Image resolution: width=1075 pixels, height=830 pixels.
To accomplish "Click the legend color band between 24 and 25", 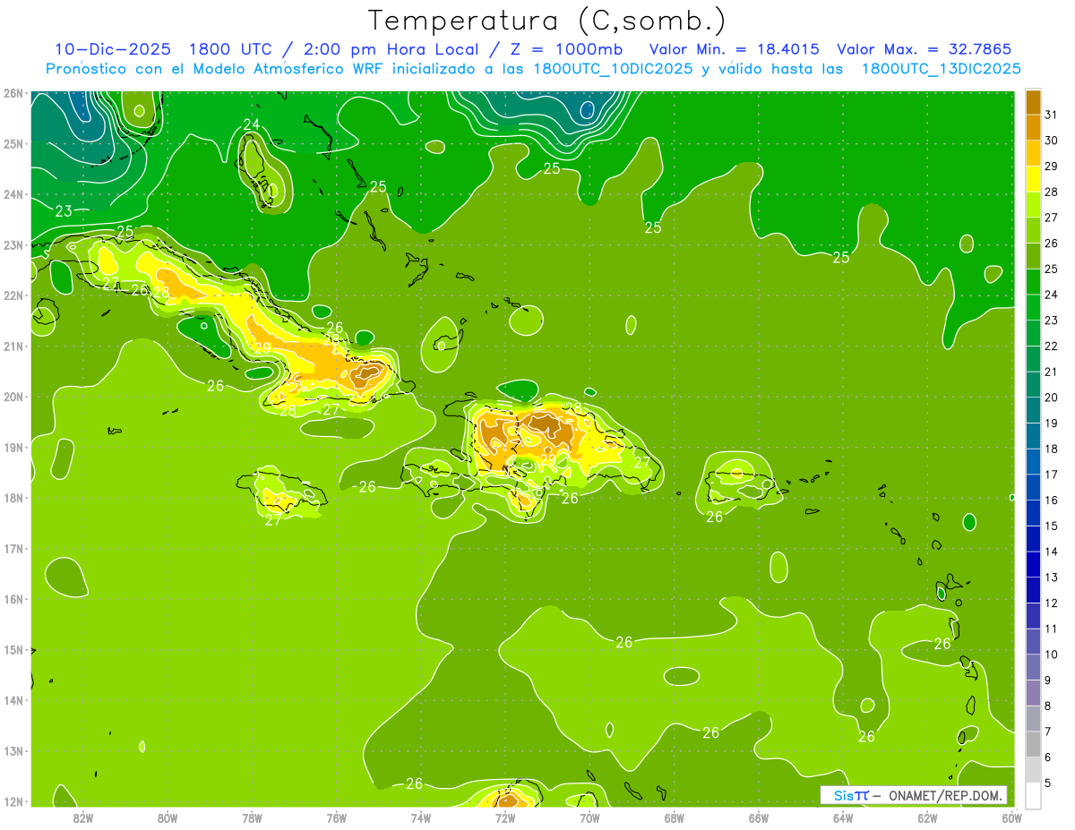I will [x=1033, y=282].
